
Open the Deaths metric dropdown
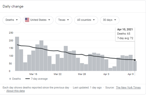[x=12, y=20]
